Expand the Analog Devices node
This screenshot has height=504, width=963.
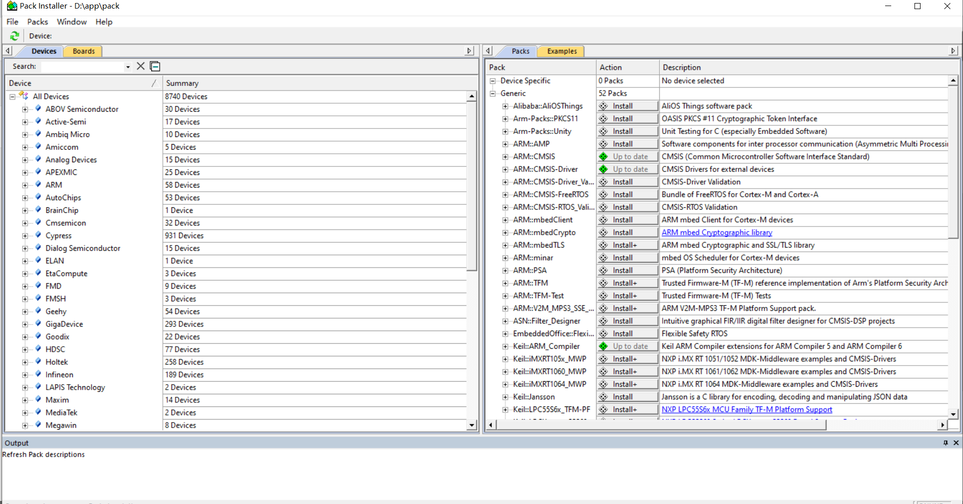point(25,160)
